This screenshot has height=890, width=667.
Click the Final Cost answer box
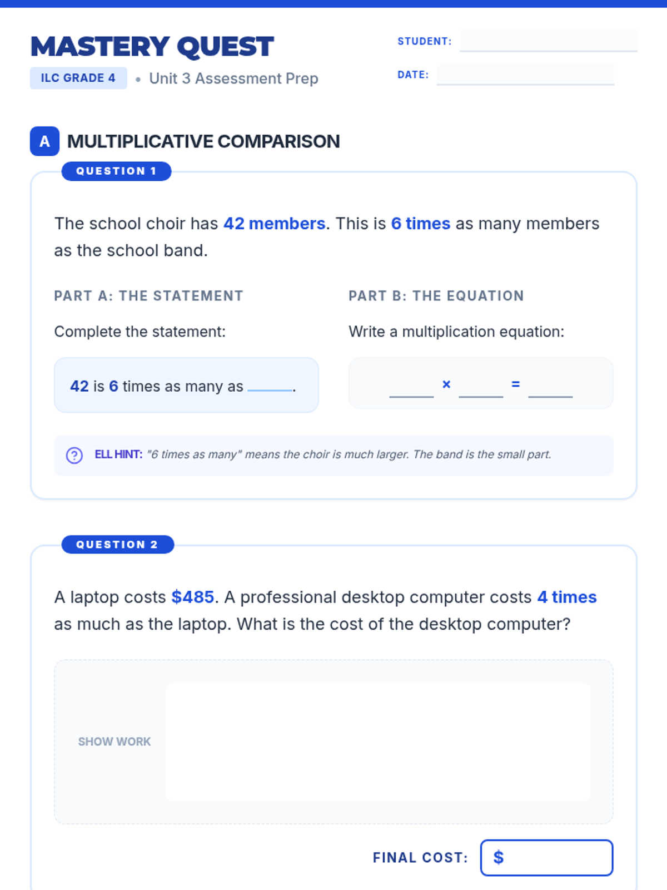[547, 858]
